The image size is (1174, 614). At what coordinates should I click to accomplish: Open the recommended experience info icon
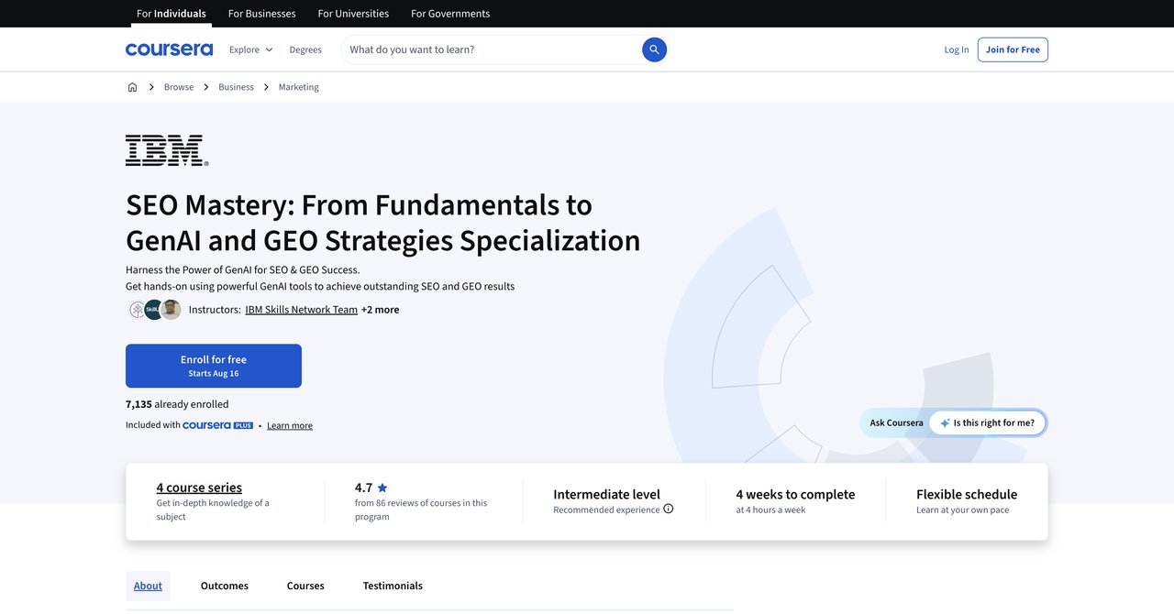tap(668, 509)
